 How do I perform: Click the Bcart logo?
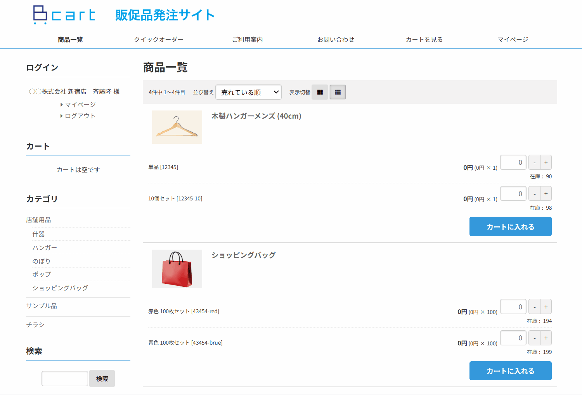[x=64, y=15]
